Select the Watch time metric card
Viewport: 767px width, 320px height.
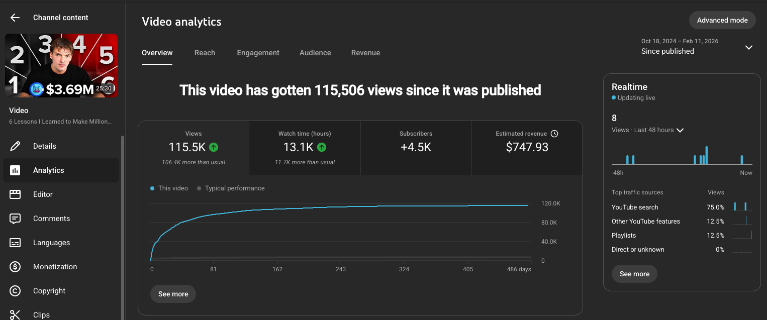tap(305, 148)
